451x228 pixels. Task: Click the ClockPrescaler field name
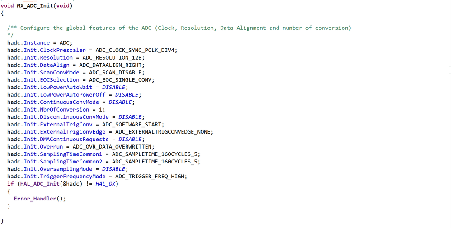tap(63, 50)
